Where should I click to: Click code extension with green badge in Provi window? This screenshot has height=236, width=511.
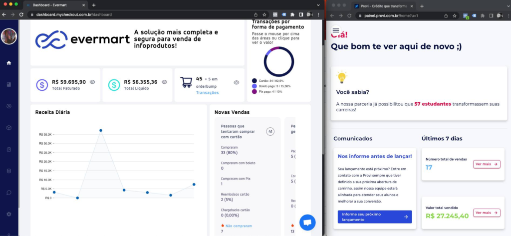coord(466,15)
